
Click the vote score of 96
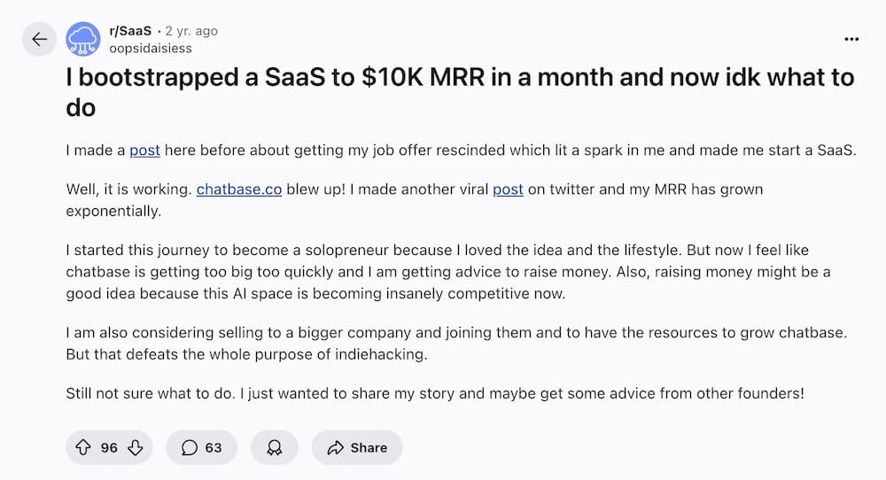109,447
